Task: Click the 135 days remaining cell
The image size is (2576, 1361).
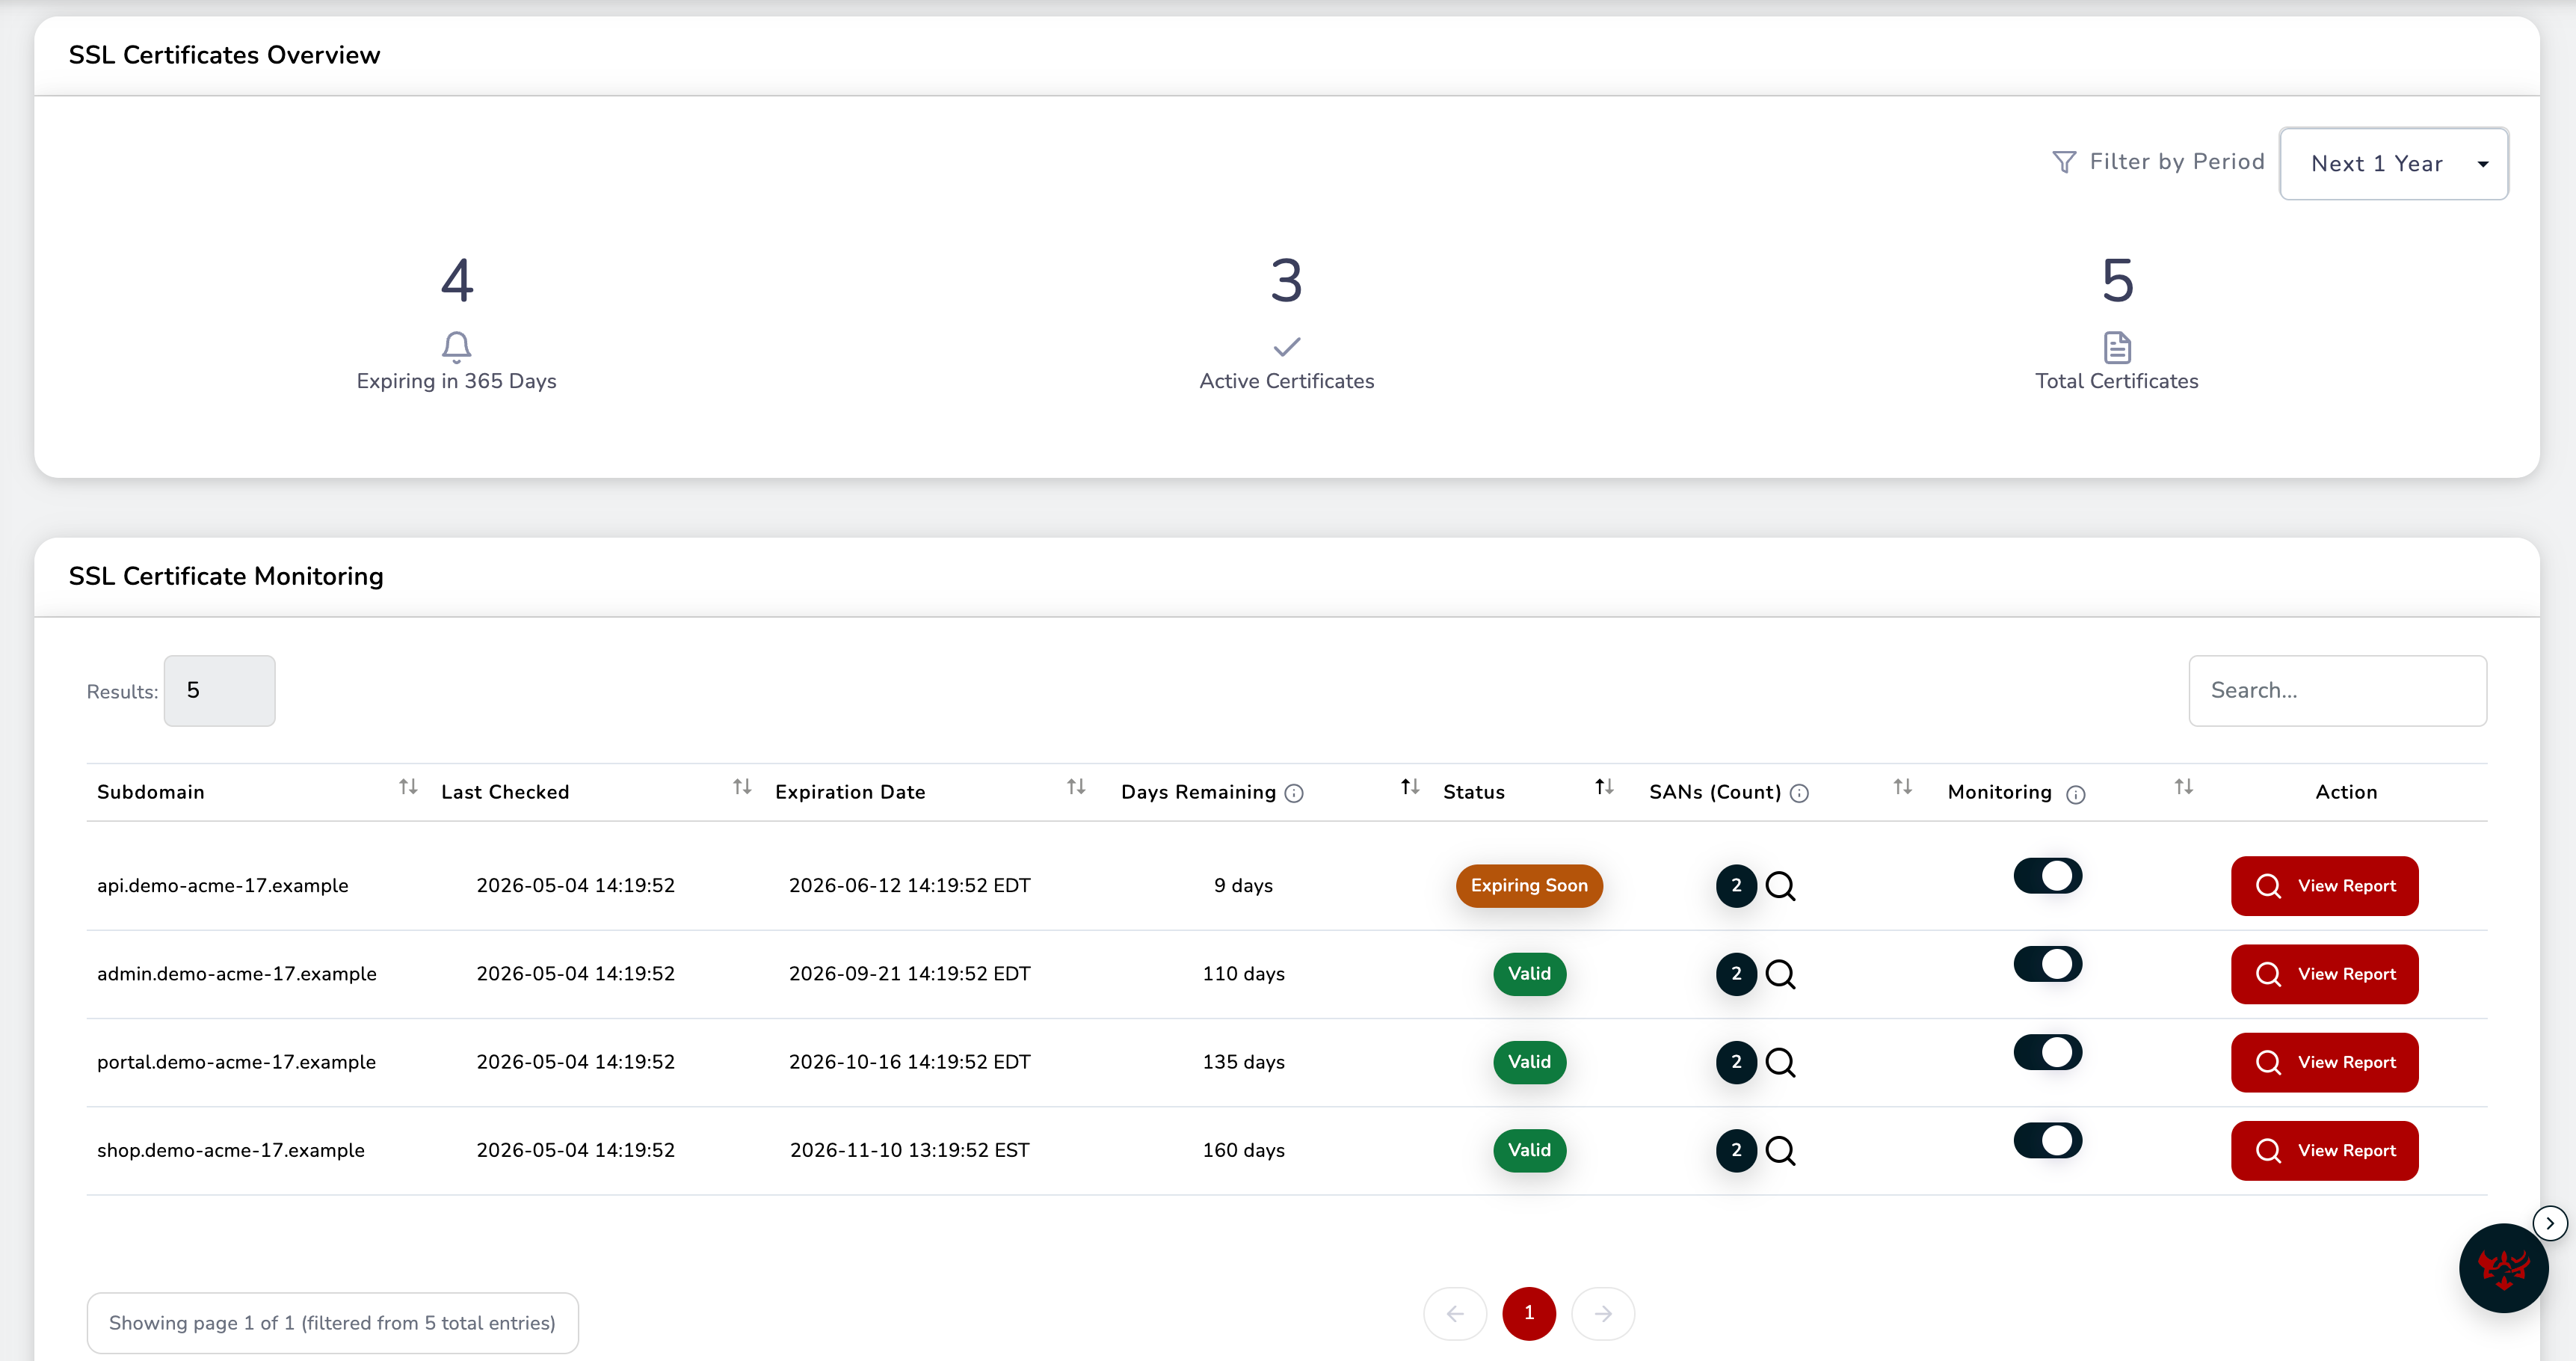Action: pos(1243,1062)
